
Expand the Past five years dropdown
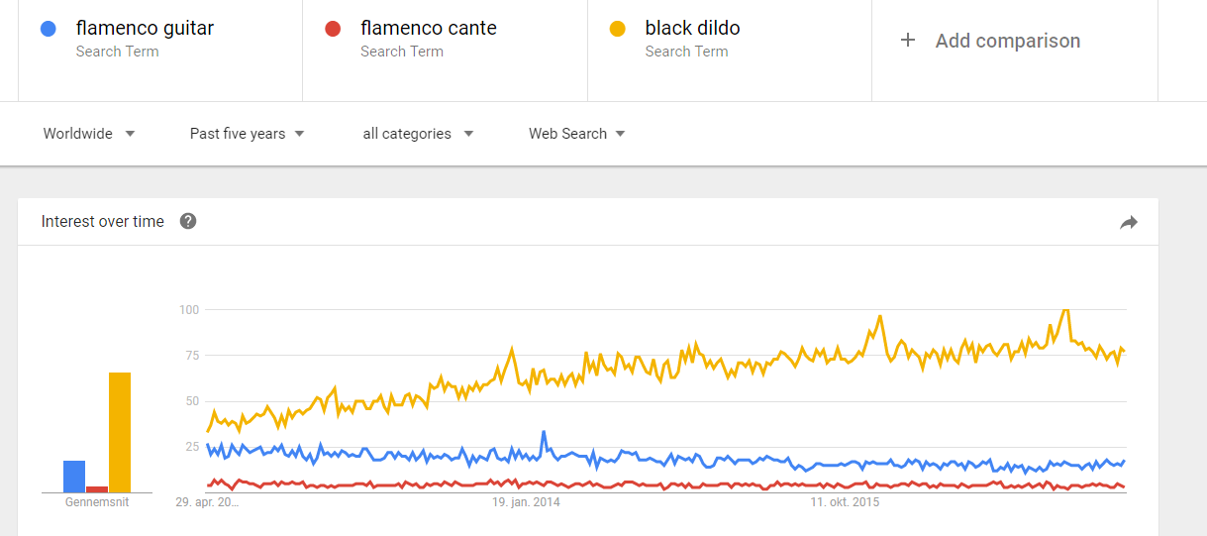point(247,134)
